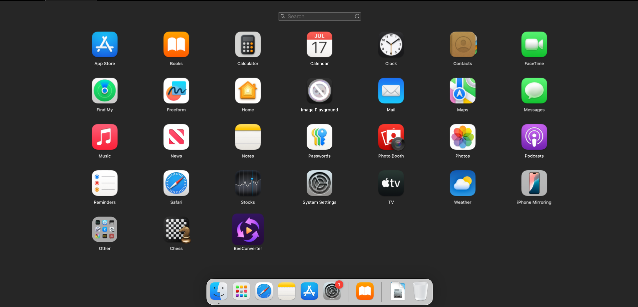
Task: Open App Store from the app grid
Action: coord(105,45)
